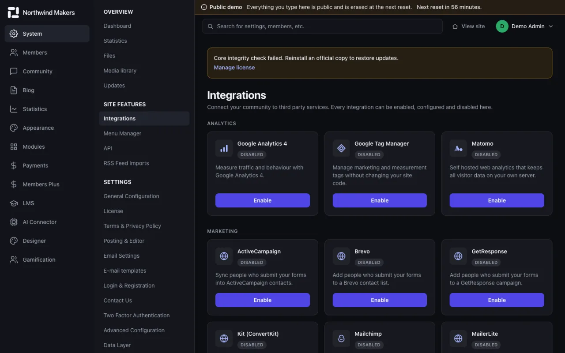This screenshot has height=353, width=565.
Task: Focus the settings and members search field
Action: (323, 26)
